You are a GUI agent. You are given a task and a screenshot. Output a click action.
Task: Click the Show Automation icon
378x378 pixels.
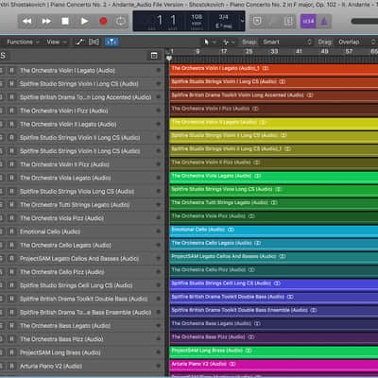pyautogui.click(x=80, y=42)
